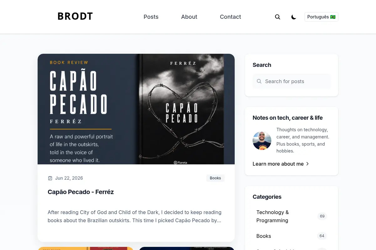Navigate to the Contact page
Viewport: 376px width, 250px height.
coord(230,17)
